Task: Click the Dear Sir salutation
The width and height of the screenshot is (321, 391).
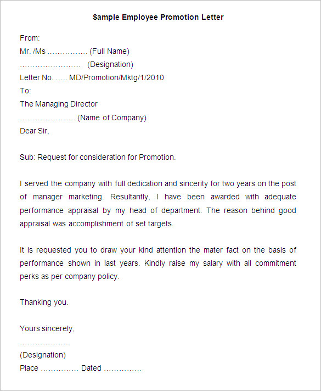Action: click(x=35, y=131)
